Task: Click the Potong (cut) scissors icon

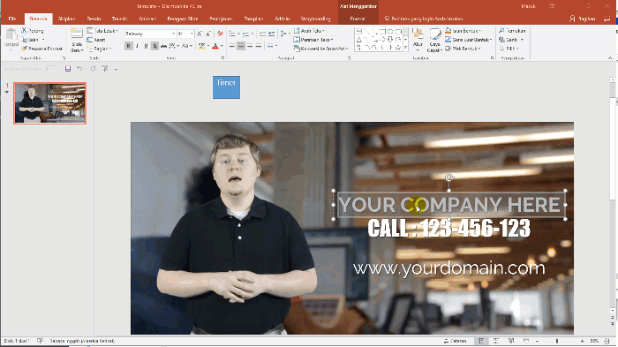Action: coord(24,30)
